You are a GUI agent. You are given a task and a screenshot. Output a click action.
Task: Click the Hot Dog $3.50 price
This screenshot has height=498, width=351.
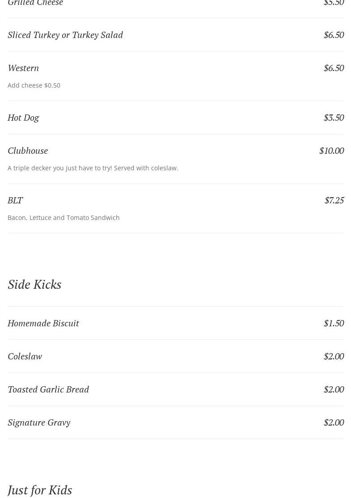(x=334, y=118)
